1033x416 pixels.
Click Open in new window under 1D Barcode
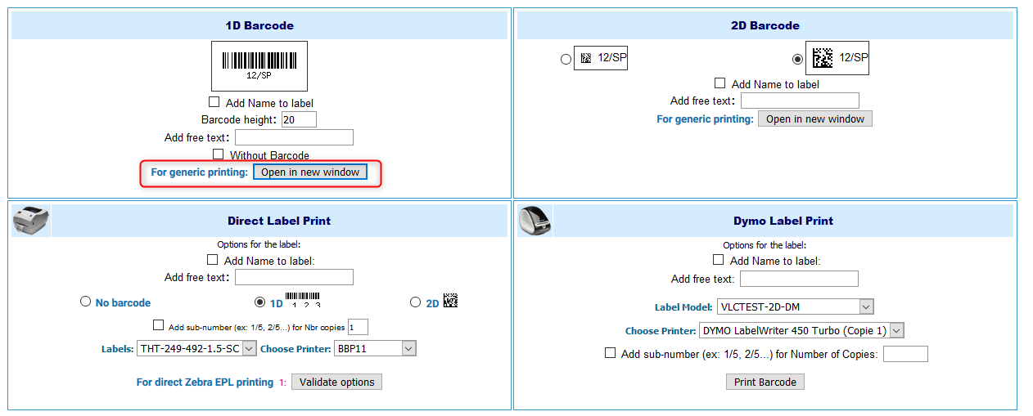pyautogui.click(x=310, y=172)
